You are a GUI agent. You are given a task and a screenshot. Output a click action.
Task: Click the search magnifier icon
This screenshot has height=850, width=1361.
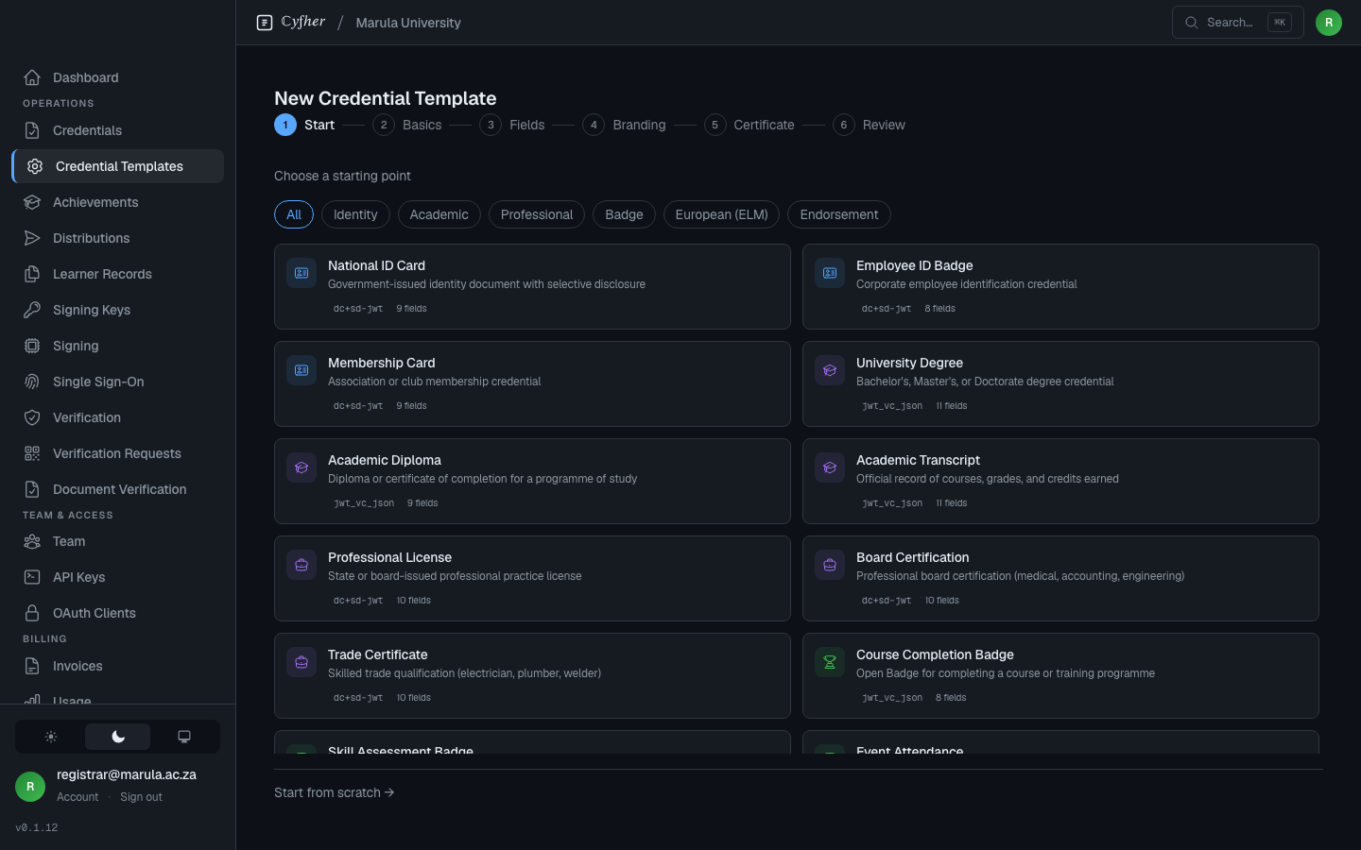[x=1192, y=23]
